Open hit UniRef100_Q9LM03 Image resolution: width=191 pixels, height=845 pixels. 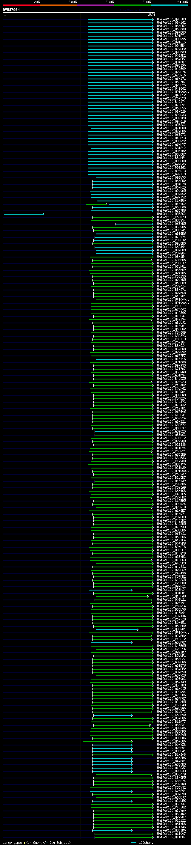point(171,52)
